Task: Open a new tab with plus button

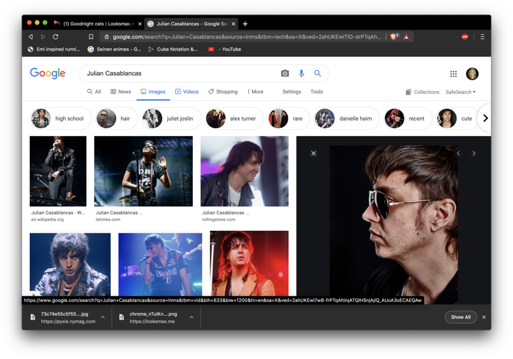Action: click(x=245, y=24)
